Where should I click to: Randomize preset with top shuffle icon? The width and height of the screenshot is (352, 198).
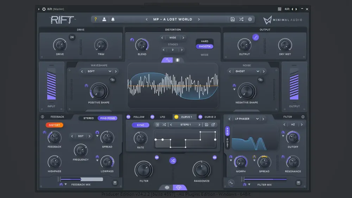(241, 19)
